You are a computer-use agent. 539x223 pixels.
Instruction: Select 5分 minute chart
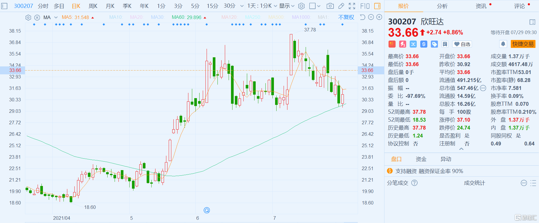pos(195,6)
